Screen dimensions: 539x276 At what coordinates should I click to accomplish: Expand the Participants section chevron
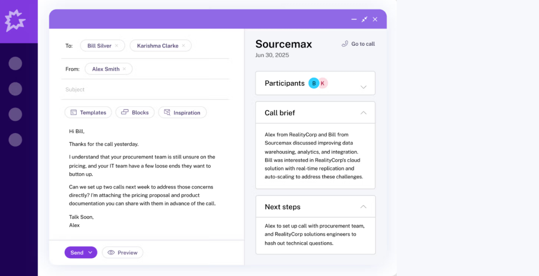[x=363, y=87]
